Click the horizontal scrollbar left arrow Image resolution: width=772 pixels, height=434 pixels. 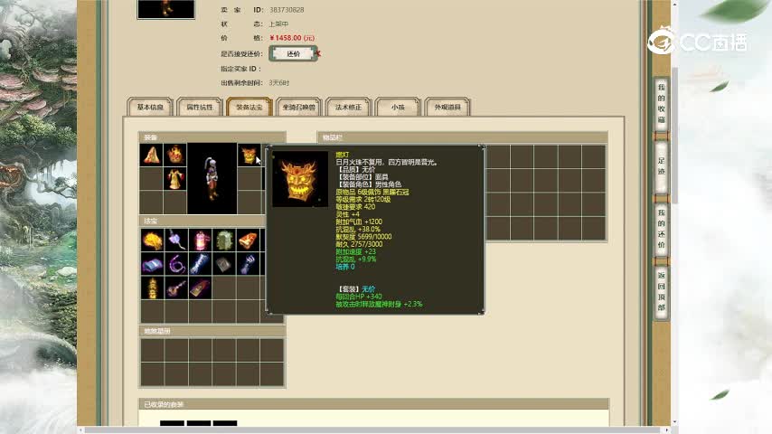pos(80,430)
